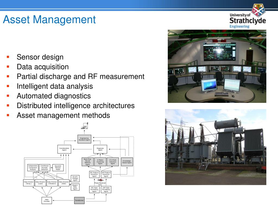Click the 'Sensor design' bullet text
Image resolution: width=278 pixels, height=209 pixels.
tap(40, 57)
